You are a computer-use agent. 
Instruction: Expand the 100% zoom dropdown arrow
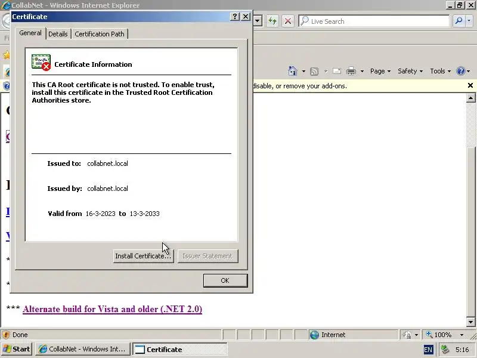461,335
